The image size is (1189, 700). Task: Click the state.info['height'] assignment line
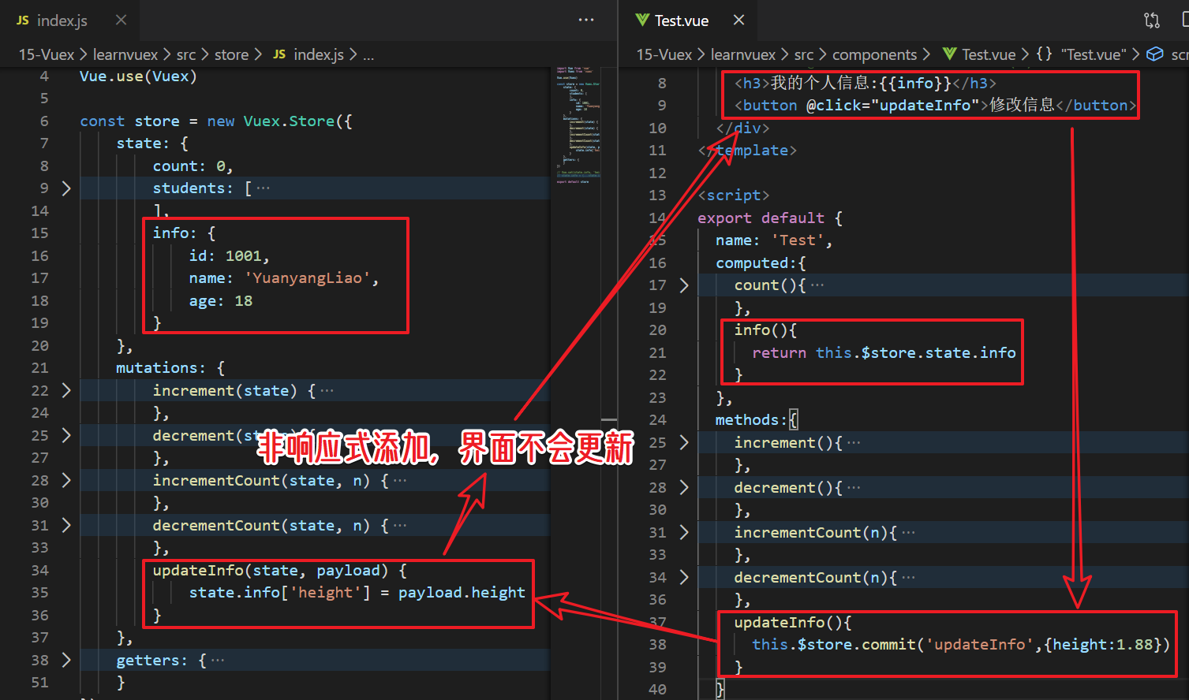(357, 593)
